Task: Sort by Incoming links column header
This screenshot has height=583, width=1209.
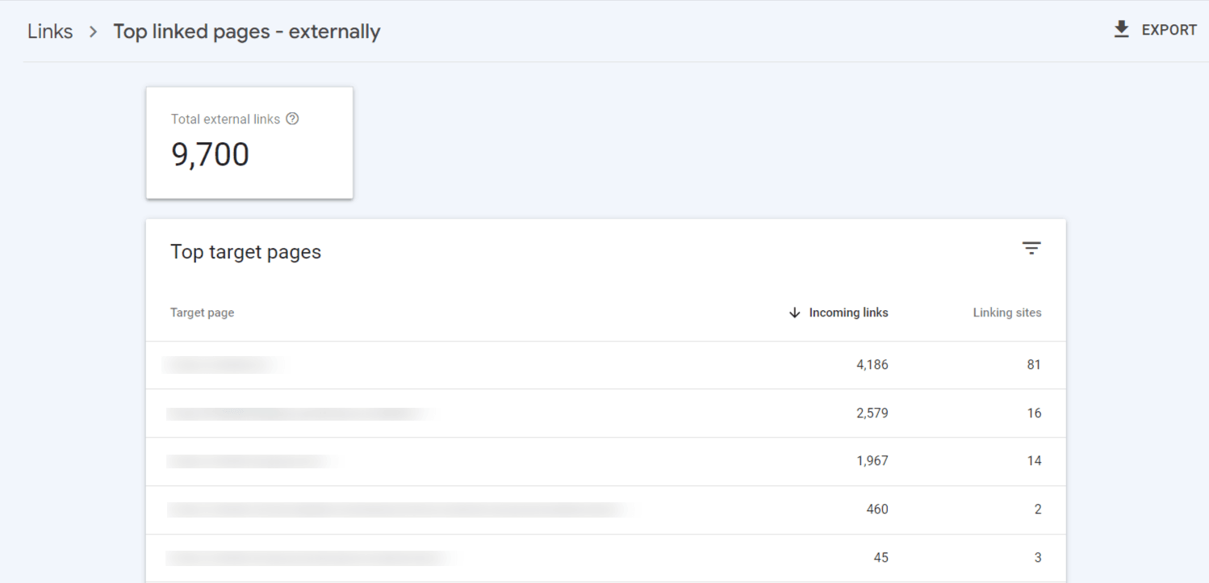Action: 848,312
